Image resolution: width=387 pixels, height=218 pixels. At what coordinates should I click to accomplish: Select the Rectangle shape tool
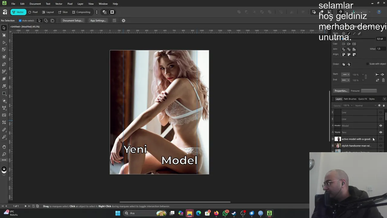pyautogui.click(x=4, y=93)
